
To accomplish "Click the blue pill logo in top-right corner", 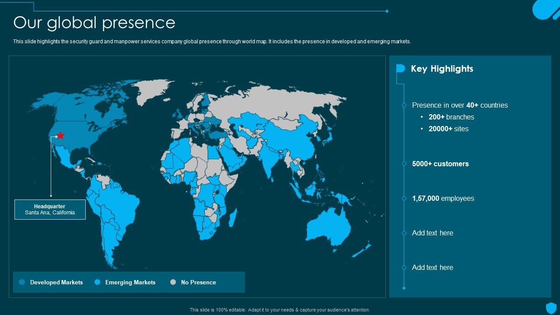I will [x=545, y=9].
